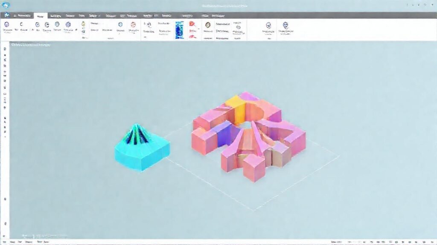Click the red icon beside the blue thumbnail

click(192, 24)
